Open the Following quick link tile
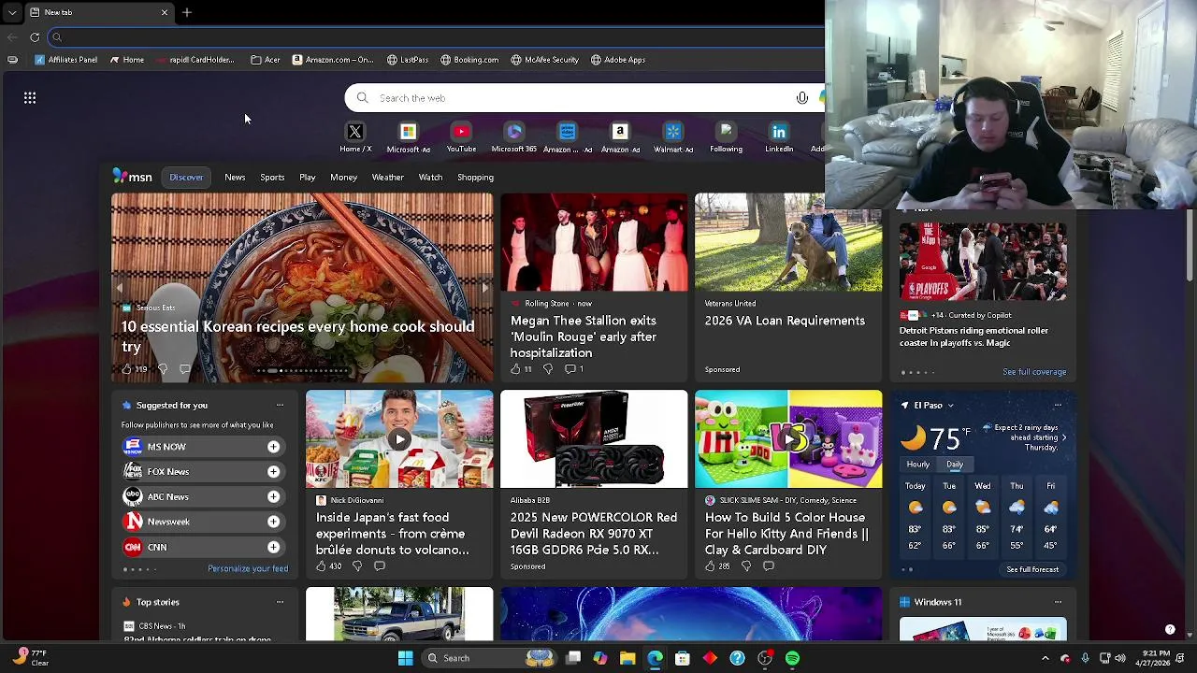This screenshot has width=1197, height=673. 727,137
